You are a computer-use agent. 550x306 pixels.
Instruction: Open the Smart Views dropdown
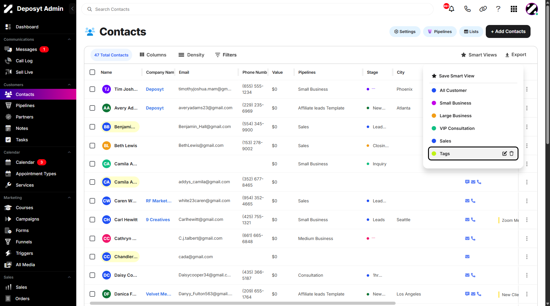coord(479,55)
